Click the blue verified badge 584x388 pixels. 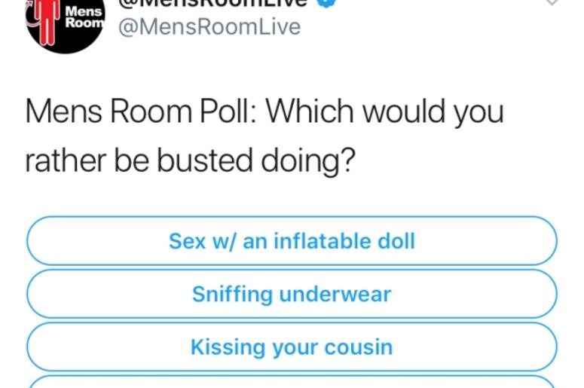(326, 3)
